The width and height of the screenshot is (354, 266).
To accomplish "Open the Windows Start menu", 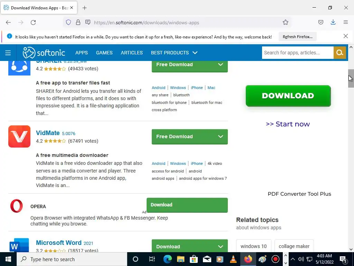I will point(8,259).
